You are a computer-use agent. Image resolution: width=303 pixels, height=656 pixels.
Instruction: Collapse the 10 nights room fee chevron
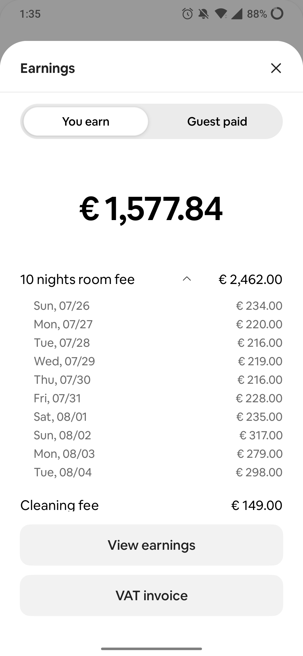point(187,279)
